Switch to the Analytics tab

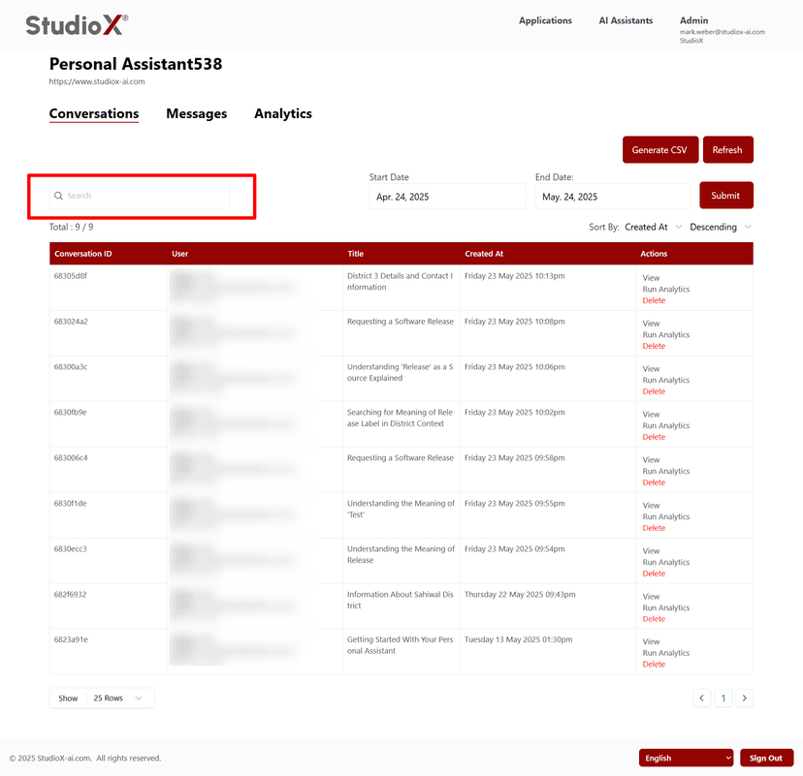(x=283, y=113)
